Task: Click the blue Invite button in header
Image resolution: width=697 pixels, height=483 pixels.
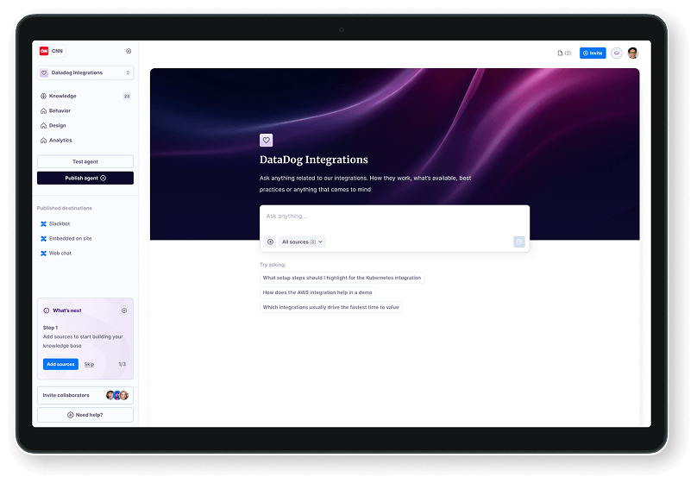Action: (593, 53)
